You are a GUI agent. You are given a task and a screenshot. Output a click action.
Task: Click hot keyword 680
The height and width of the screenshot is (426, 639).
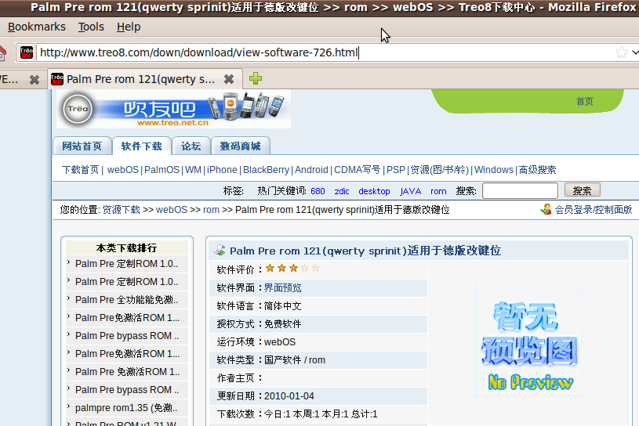[x=318, y=191]
